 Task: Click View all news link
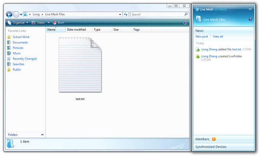point(218,36)
